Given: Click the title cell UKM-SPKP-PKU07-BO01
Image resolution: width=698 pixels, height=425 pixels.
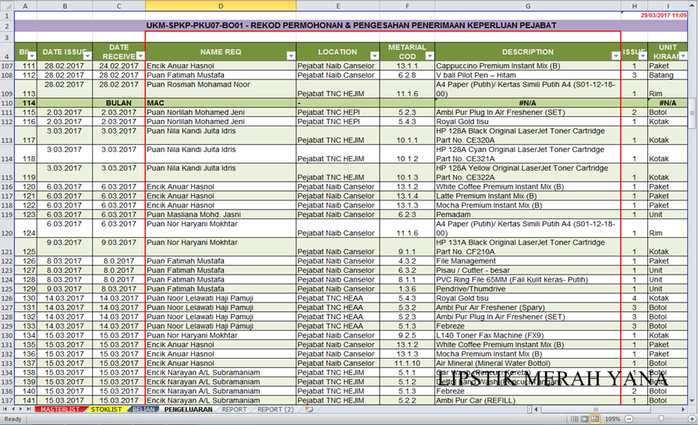Looking at the screenshot, I should pyautogui.click(x=351, y=26).
